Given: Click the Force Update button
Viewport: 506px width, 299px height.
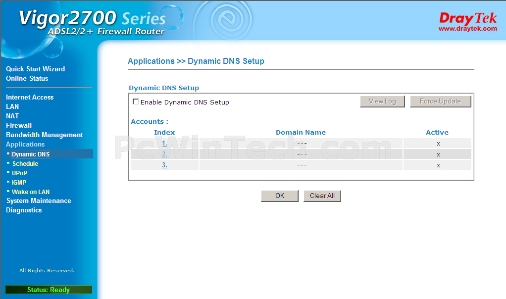Looking at the screenshot, I should coord(441,101).
